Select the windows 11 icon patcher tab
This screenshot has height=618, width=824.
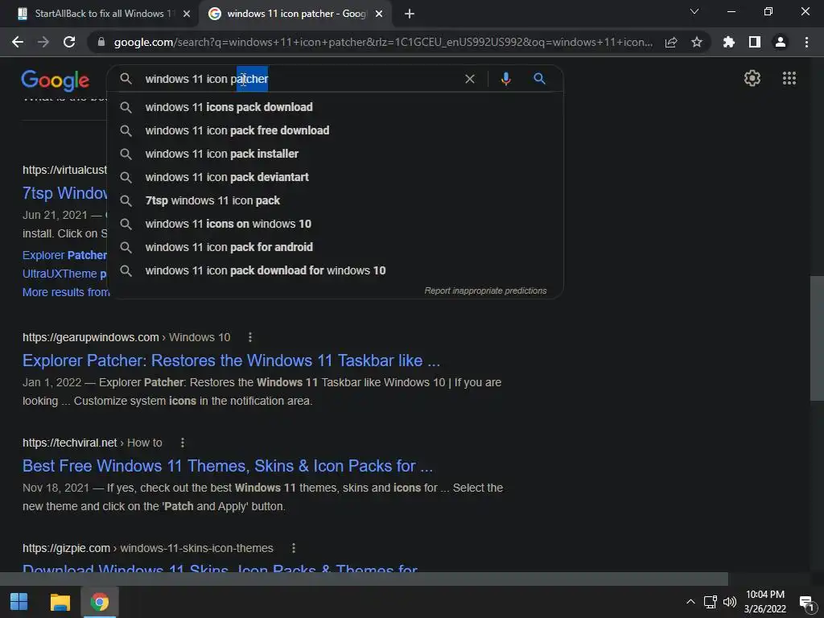pyautogui.click(x=296, y=14)
